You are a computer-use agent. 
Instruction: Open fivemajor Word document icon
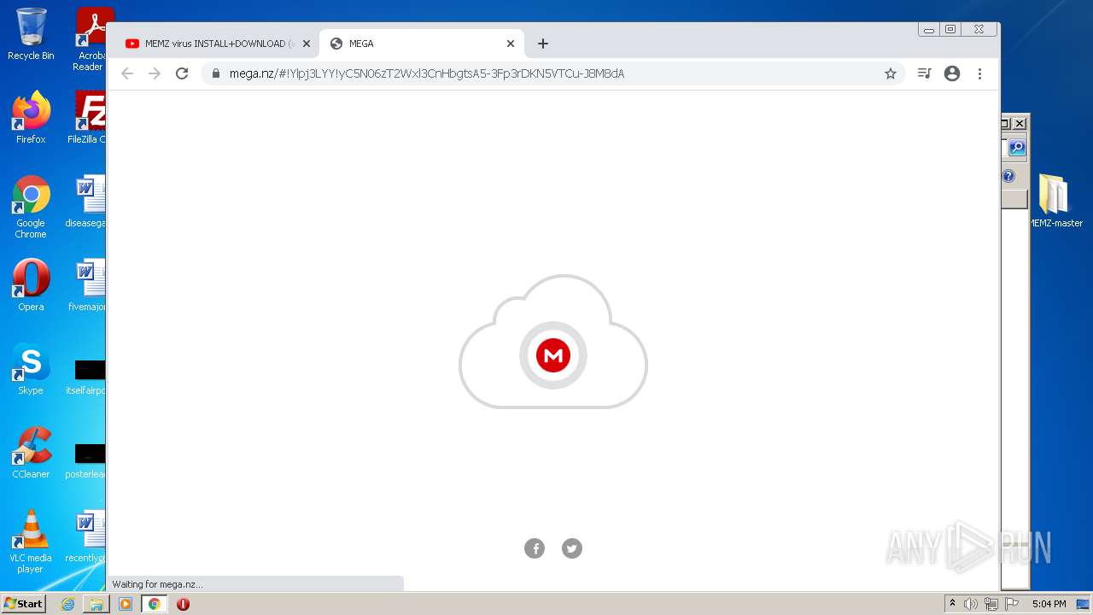(88, 285)
